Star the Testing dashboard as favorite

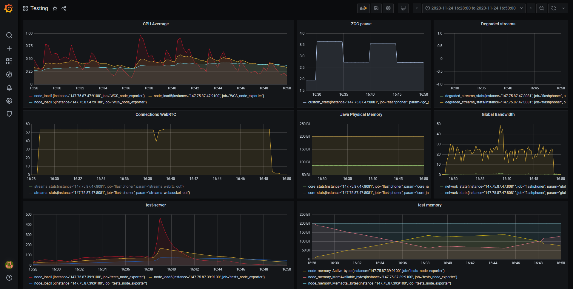click(x=55, y=8)
